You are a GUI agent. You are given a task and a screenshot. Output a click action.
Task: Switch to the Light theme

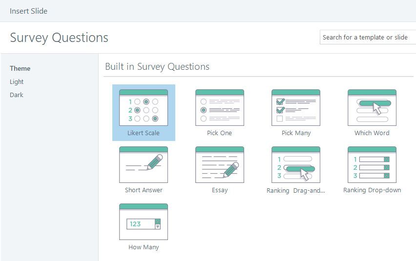(x=17, y=82)
